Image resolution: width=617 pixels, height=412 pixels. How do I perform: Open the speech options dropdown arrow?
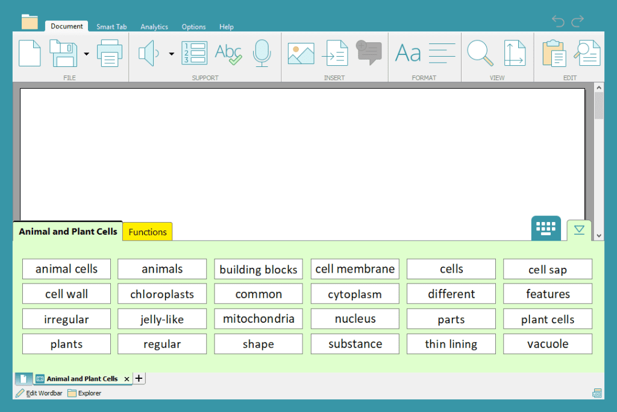[x=172, y=54]
